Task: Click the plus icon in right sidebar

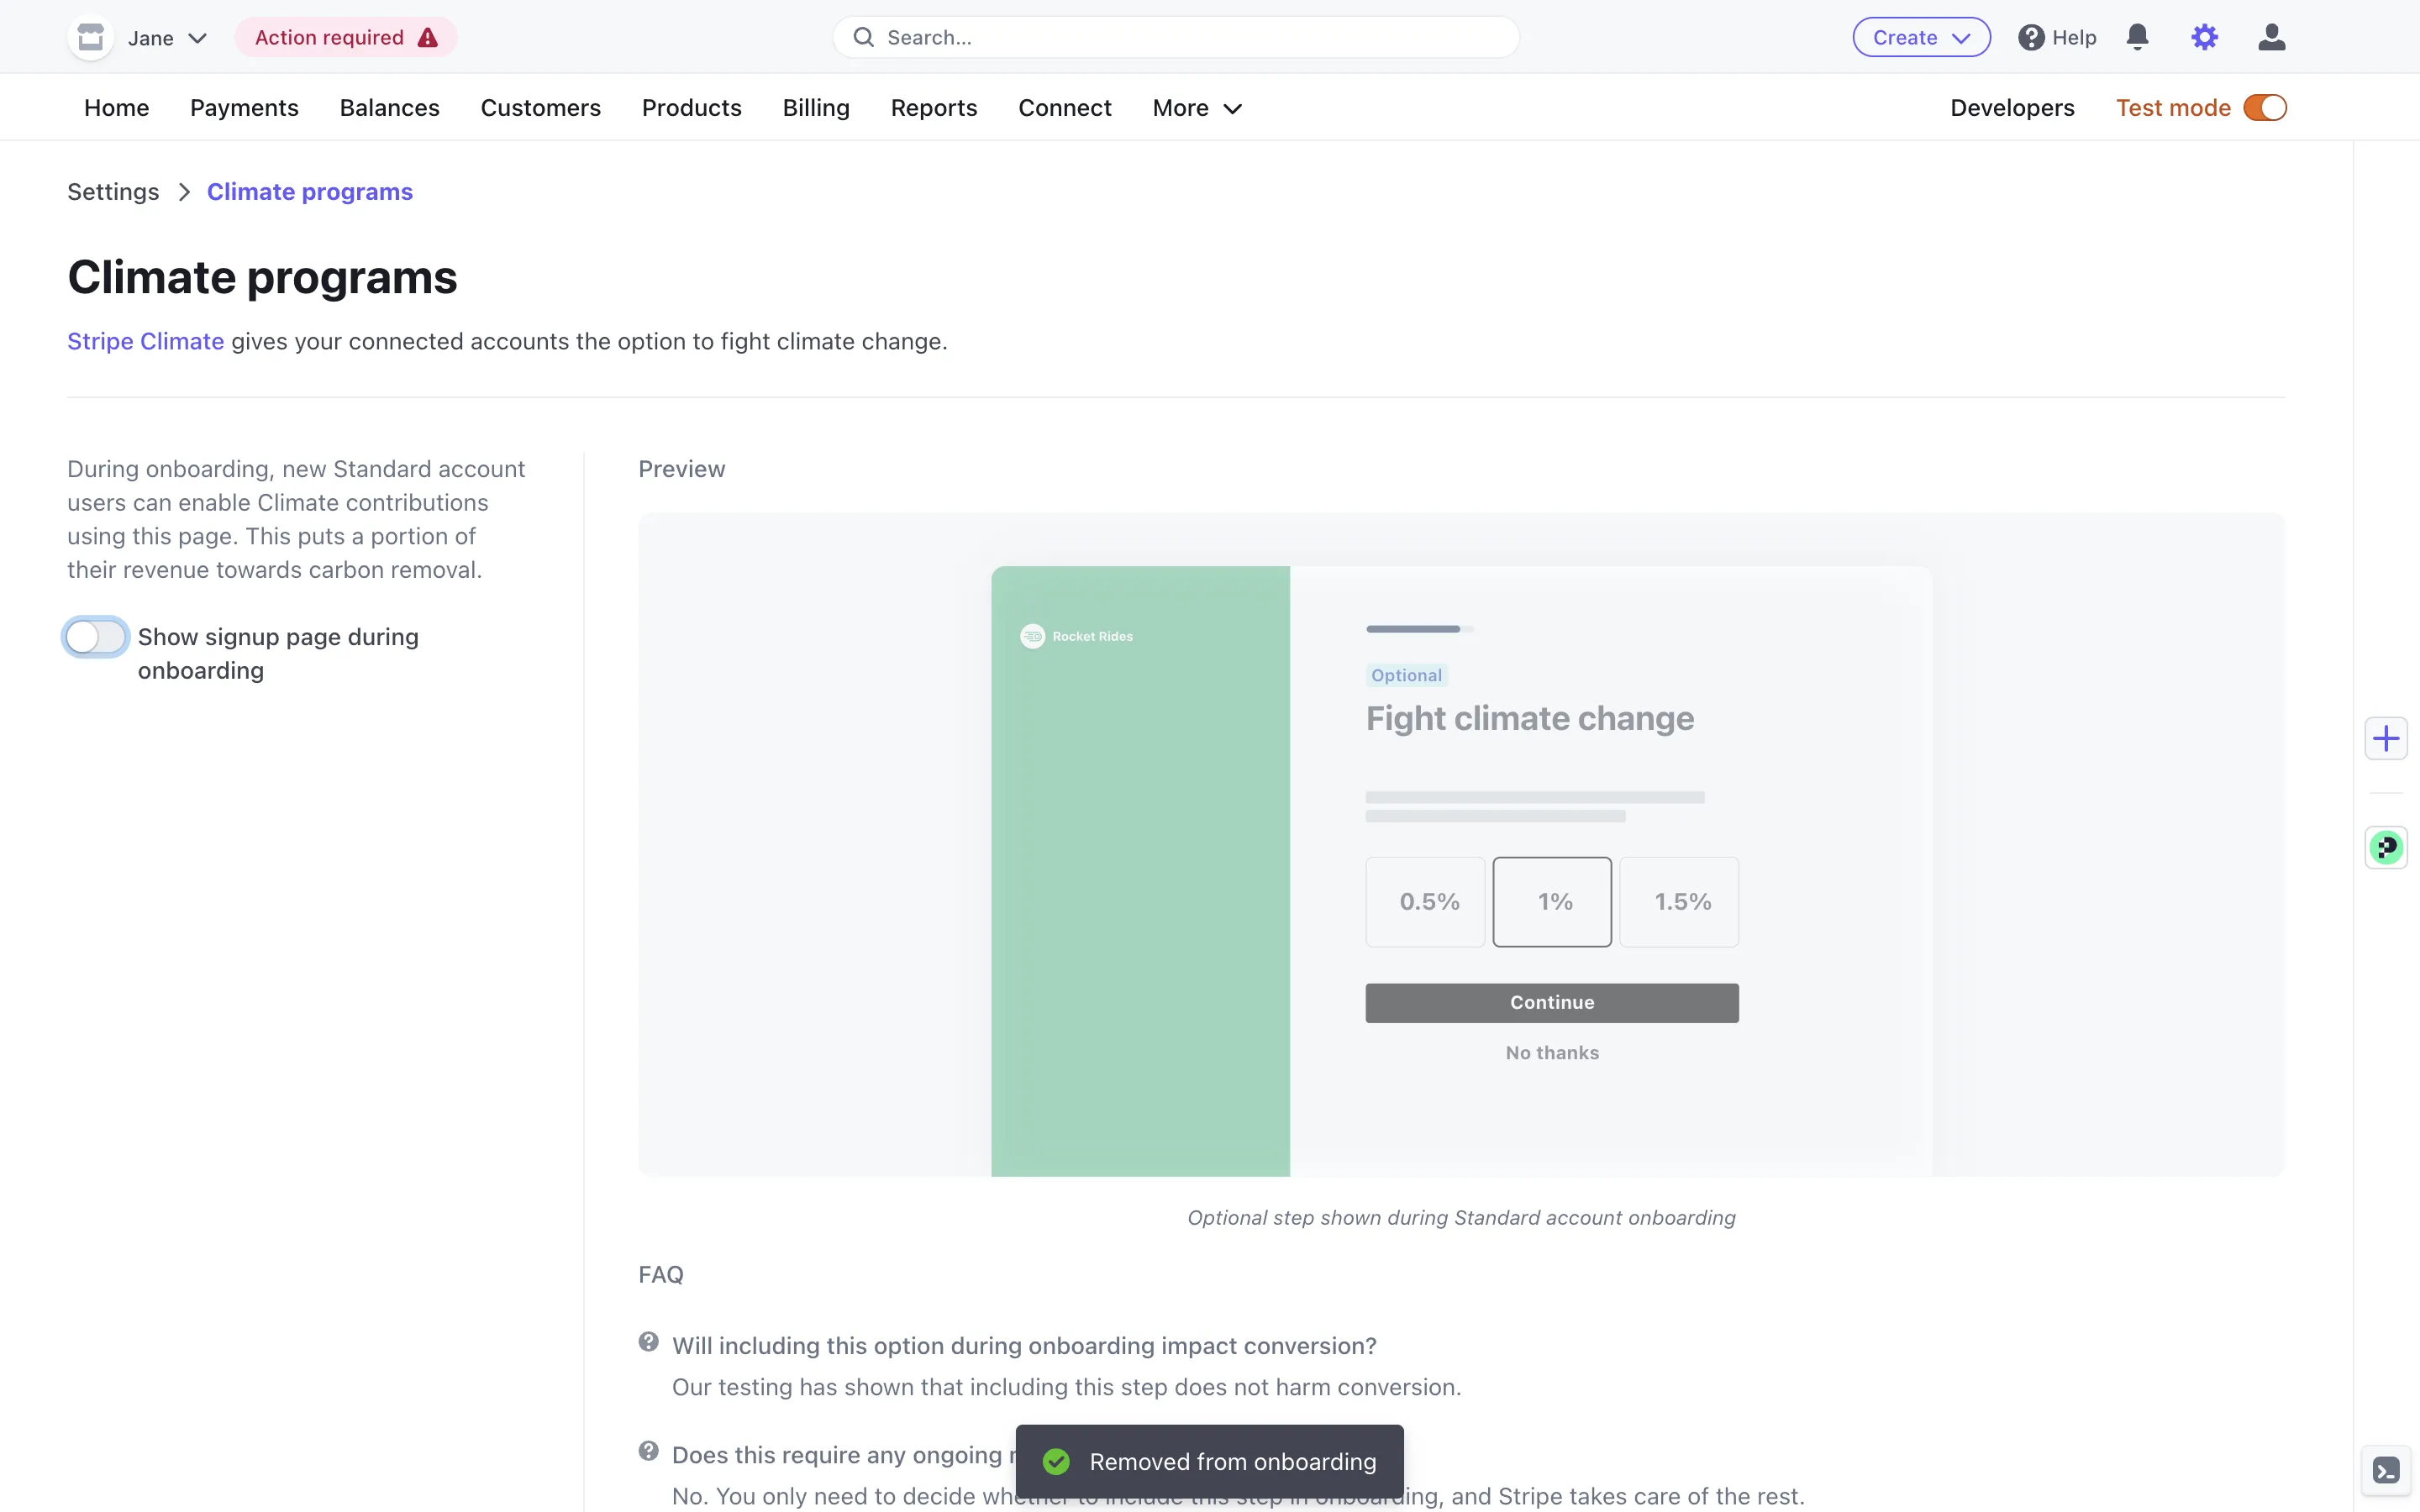Action: pyautogui.click(x=2386, y=739)
